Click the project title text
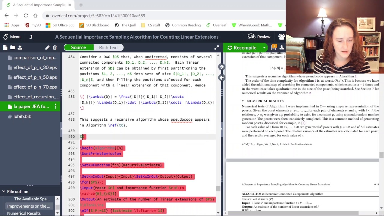This screenshot has width=384, height=216. coord(137,37)
